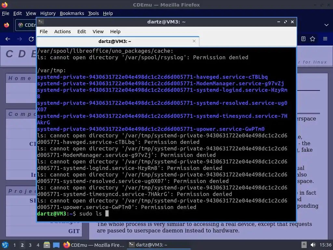Close the dartz@VM3 terminal tab
This screenshot has height=250, width=333.
(x=194, y=41)
